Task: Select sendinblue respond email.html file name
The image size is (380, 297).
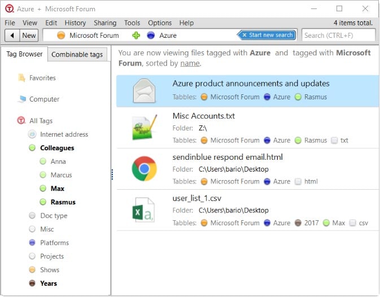Action: [x=228, y=157]
